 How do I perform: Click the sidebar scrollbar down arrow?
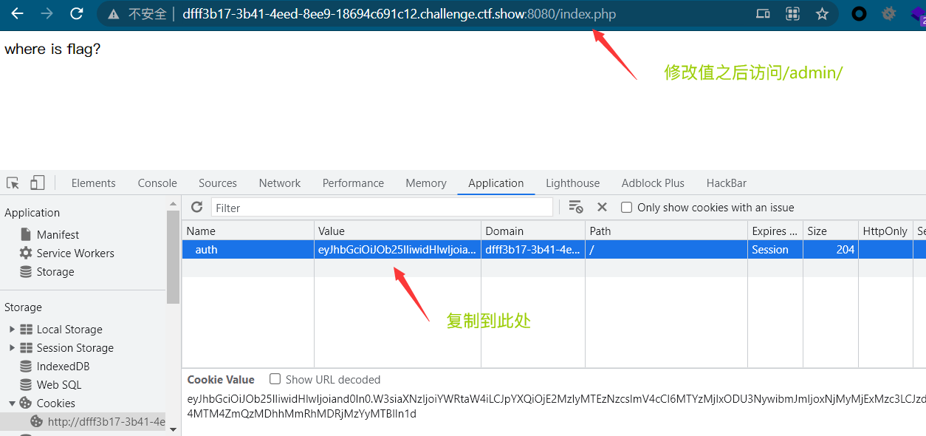173,429
